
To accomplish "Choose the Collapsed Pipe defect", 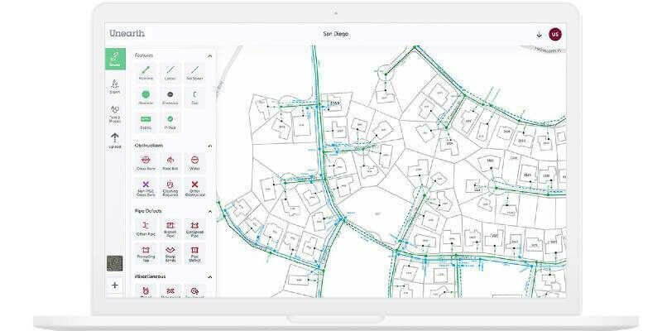I will pyautogui.click(x=194, y=228).
